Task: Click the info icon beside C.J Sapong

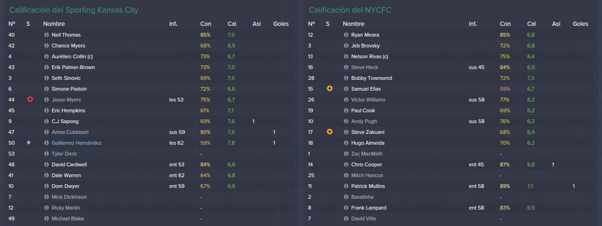Action: coord(47,121)
